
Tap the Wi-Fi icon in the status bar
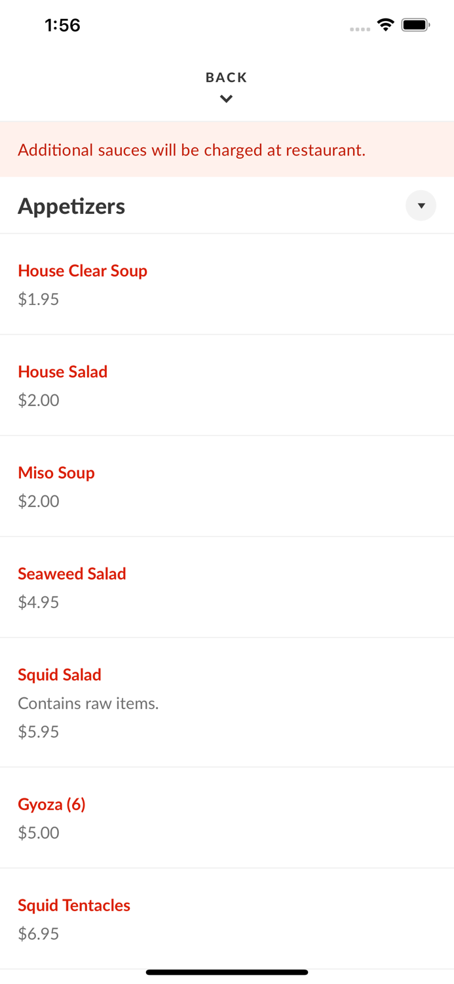(x=385, y=24)
